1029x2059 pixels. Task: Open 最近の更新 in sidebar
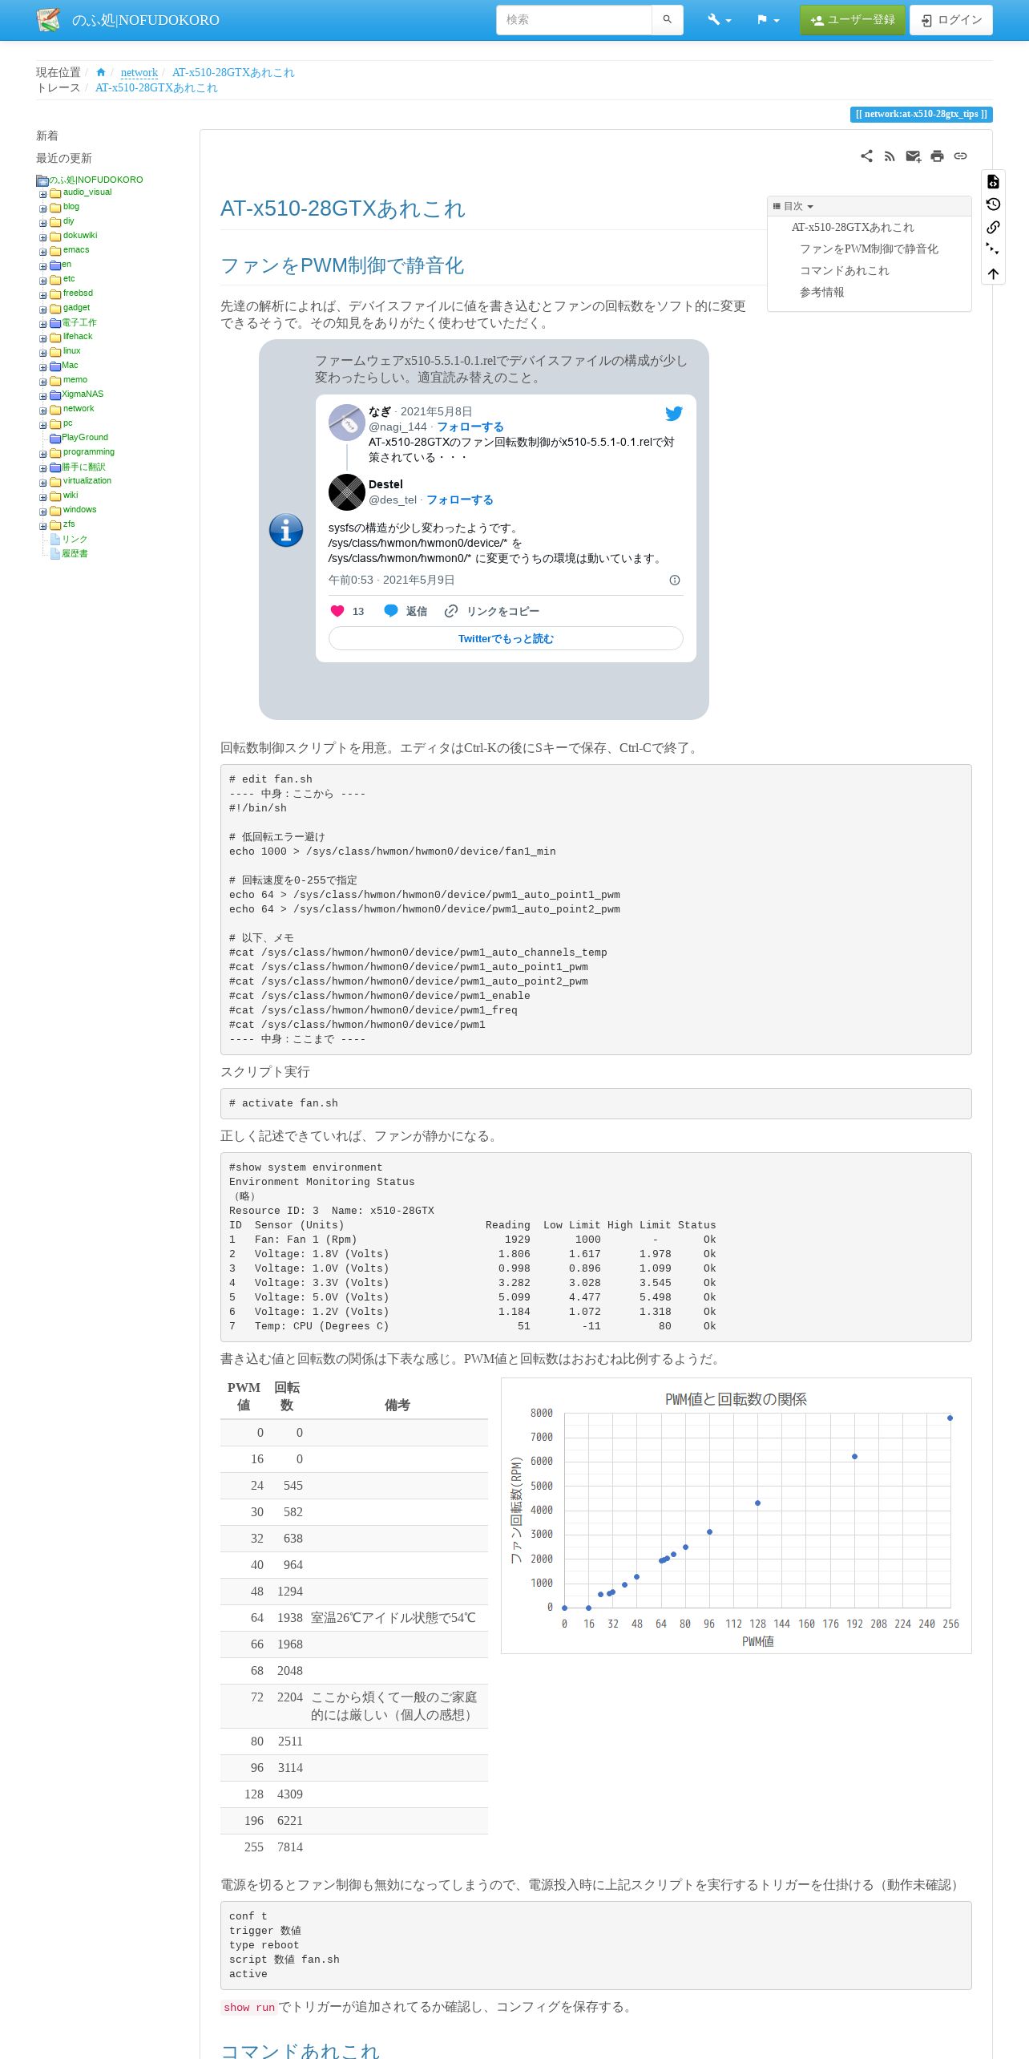point(64,158)
